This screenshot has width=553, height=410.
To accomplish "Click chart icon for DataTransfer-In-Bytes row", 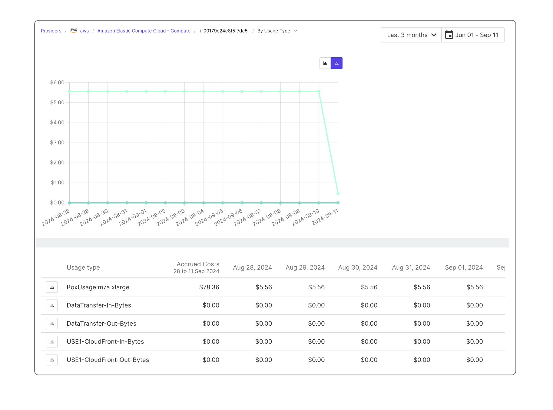I will [x=52, y=305].
